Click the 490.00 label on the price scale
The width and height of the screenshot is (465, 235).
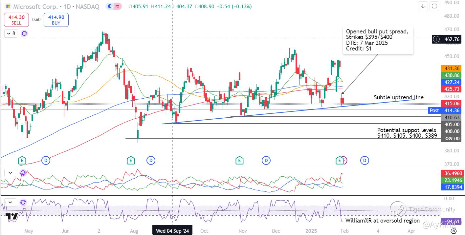tap(452, 3)
